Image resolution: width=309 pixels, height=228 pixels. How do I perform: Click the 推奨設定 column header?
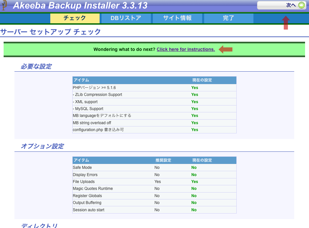click(x=163, y=160)
